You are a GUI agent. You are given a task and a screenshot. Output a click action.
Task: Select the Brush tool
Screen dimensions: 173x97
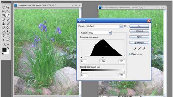8,20
